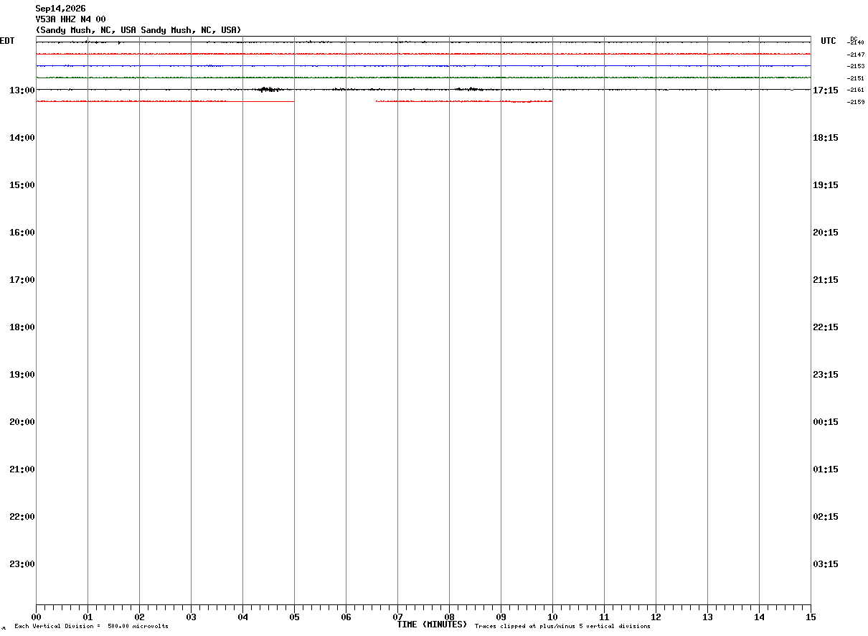Click the 13:00 EDT time label
This screenshot has height=636, width=868.
coord(22,90)
